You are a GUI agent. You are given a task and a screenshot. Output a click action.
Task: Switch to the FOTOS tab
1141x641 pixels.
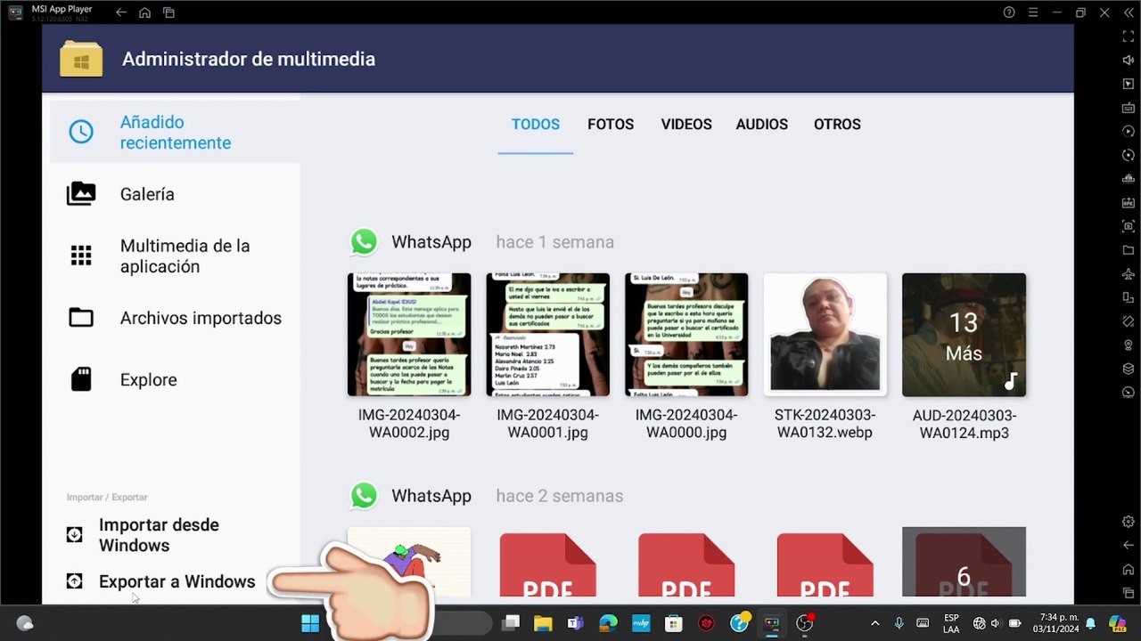[x=611, y=125]
